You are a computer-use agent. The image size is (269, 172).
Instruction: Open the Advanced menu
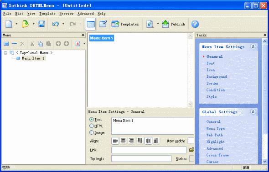coord(85,14)
